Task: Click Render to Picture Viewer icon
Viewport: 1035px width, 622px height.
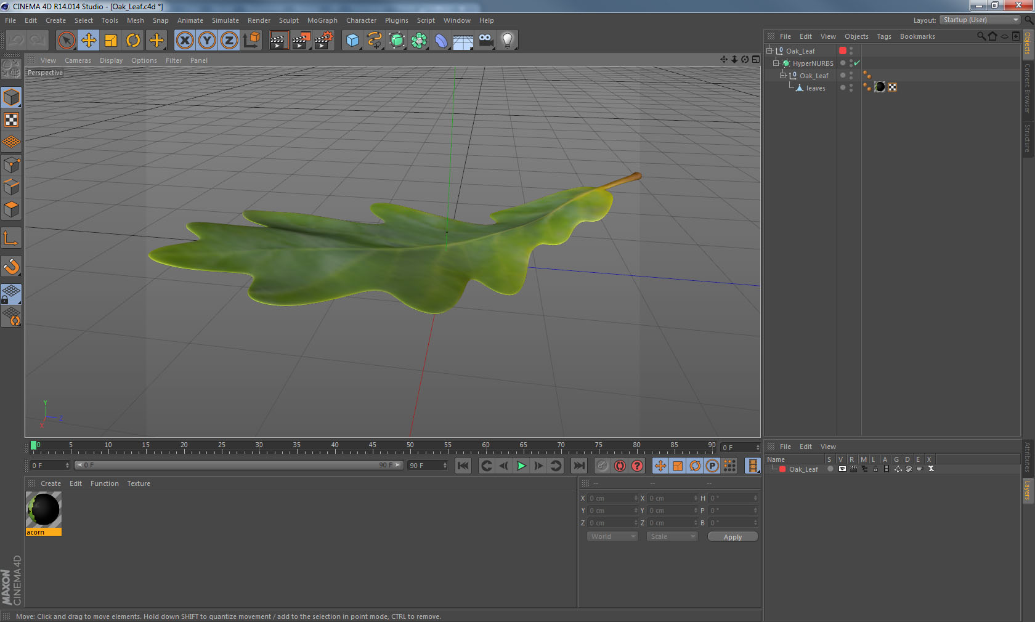Action: pyautogui.click(x=301, y=41)
